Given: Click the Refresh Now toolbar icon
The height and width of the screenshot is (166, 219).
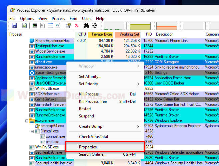Looking at the screenshot, I should (x=24, y=26).
